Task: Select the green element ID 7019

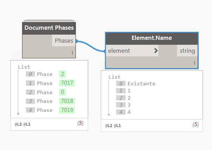Action: 67,110
